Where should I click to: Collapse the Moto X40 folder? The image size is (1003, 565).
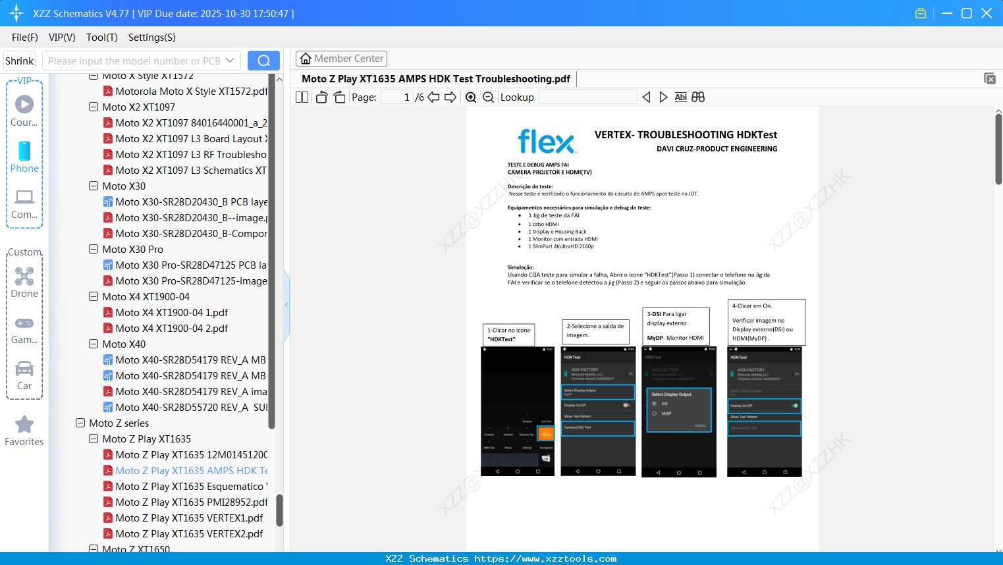pyautogui.click(x=94, y=344)
